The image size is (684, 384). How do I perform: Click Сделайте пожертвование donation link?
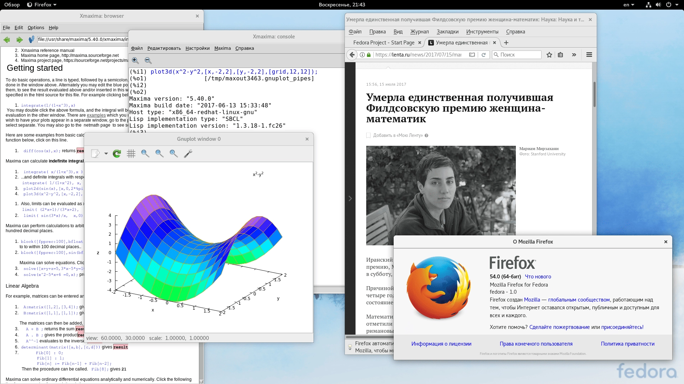pyautogui.click(x=559, y=327)
